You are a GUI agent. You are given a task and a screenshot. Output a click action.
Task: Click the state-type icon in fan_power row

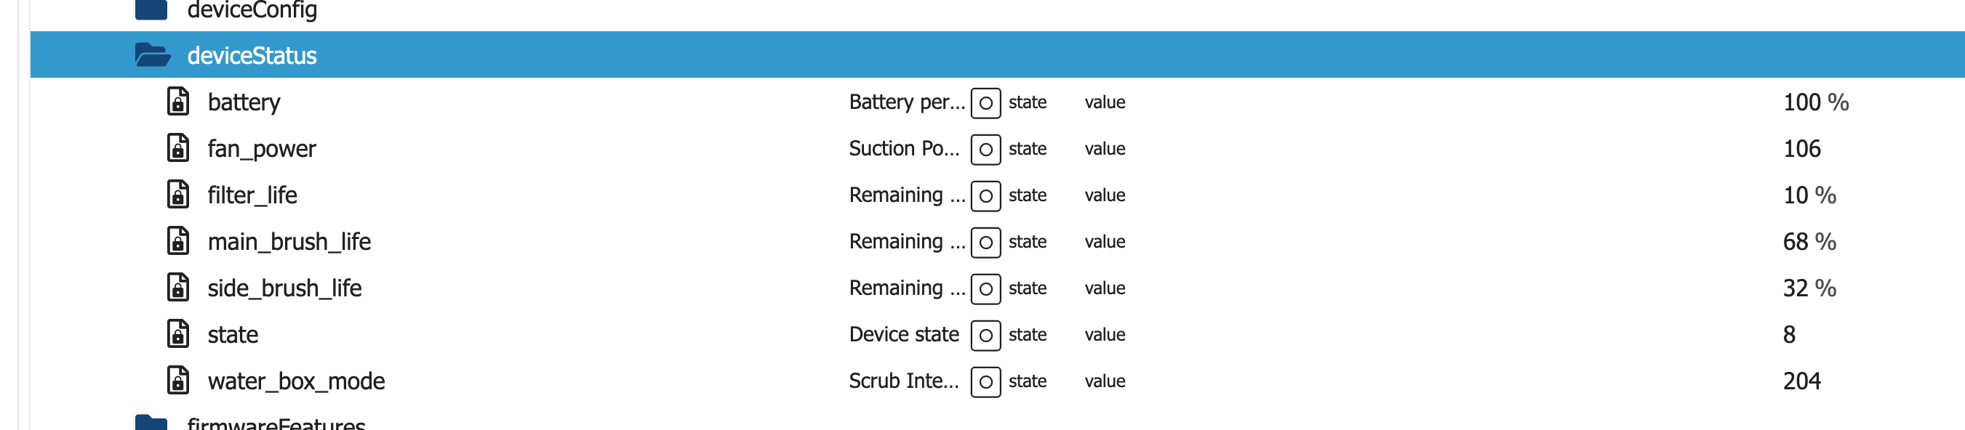[985, 150]
